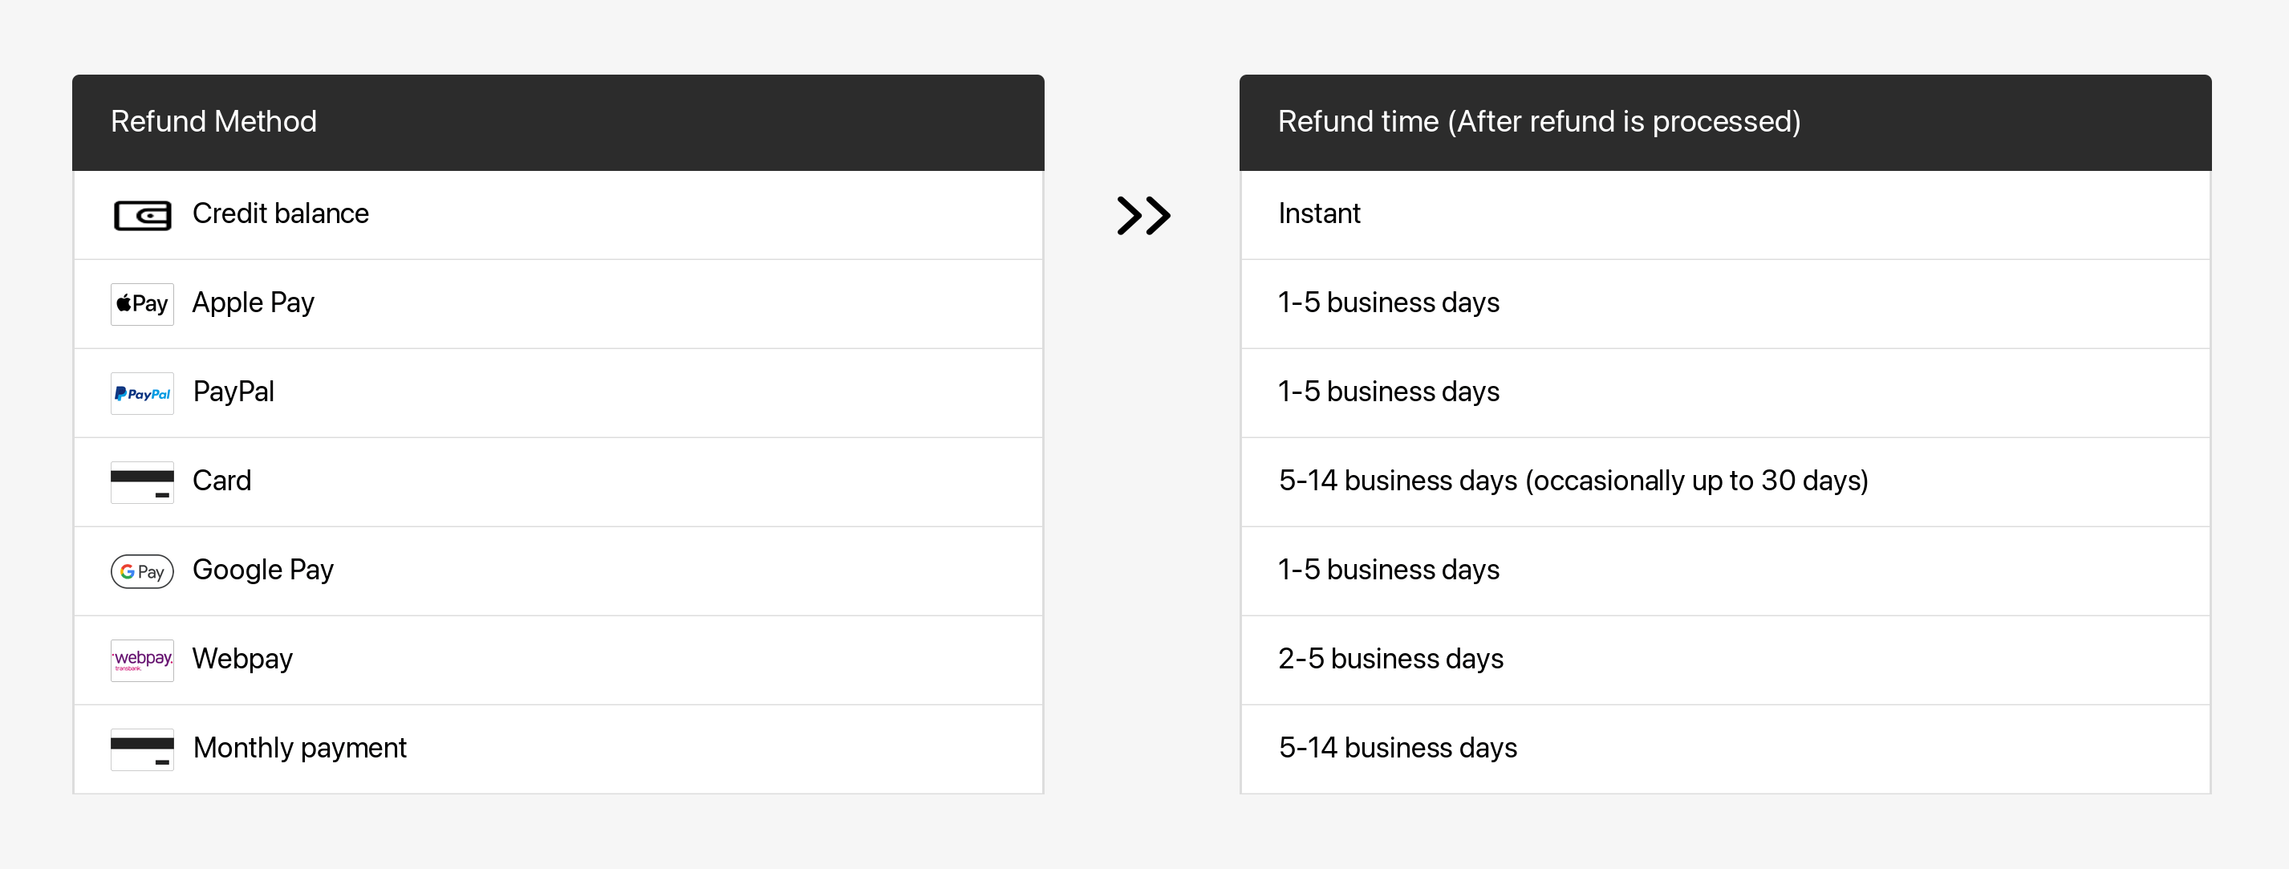Click the Refund time table header

(1725, 123)
